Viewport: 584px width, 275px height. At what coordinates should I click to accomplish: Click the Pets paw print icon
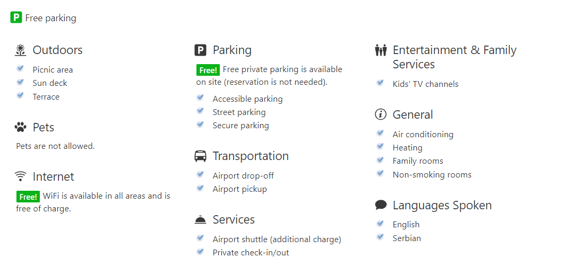[21, 128]
